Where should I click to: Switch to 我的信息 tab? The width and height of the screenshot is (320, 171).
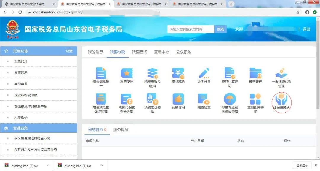(95, 52)
